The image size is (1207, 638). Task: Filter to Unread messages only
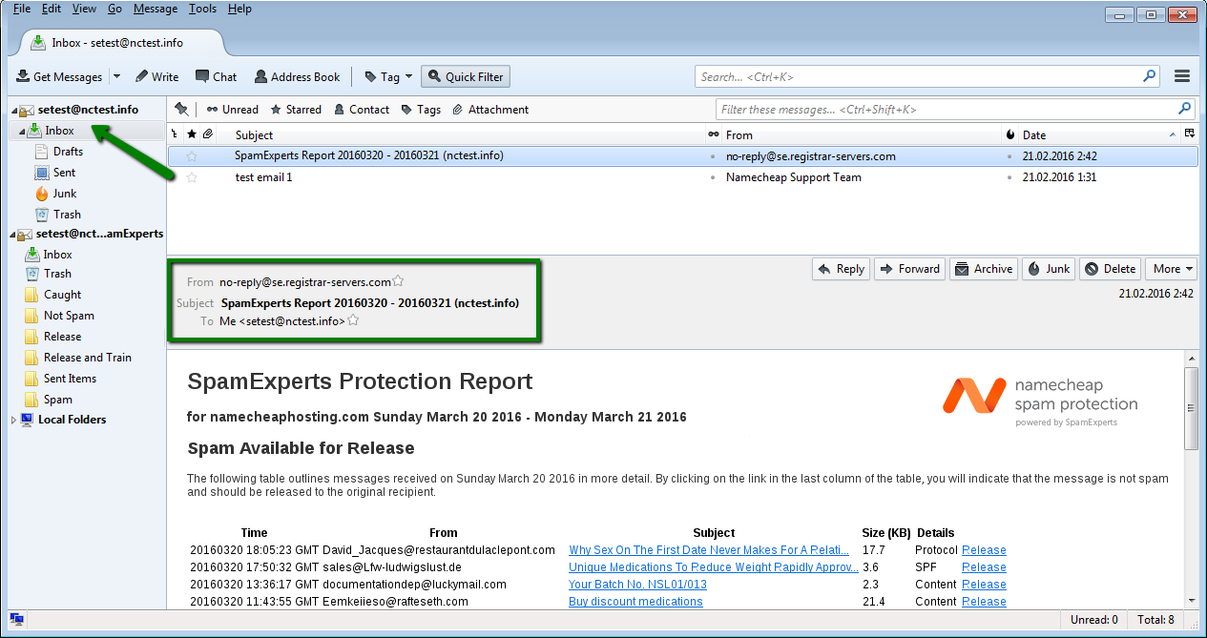click(x=232, y=110)
